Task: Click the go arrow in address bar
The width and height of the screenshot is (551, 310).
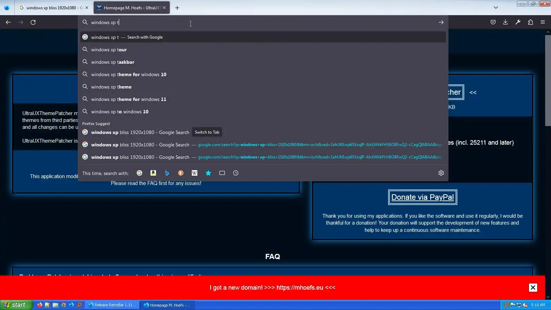Action: (x=441, y=22)
